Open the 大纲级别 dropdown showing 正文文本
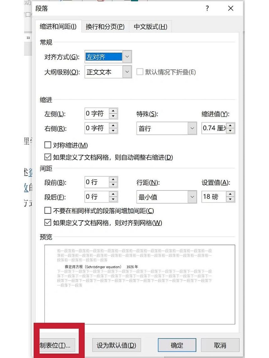 [x=127, y=72]
